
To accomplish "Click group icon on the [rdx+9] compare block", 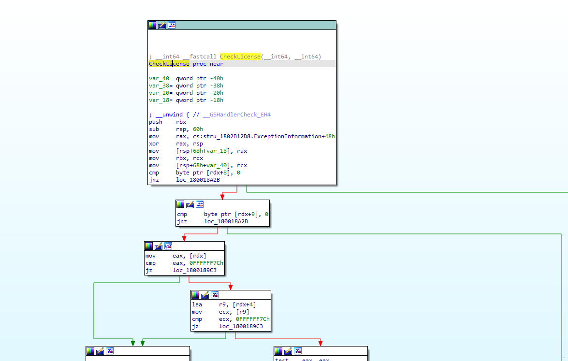I will 200,204.
